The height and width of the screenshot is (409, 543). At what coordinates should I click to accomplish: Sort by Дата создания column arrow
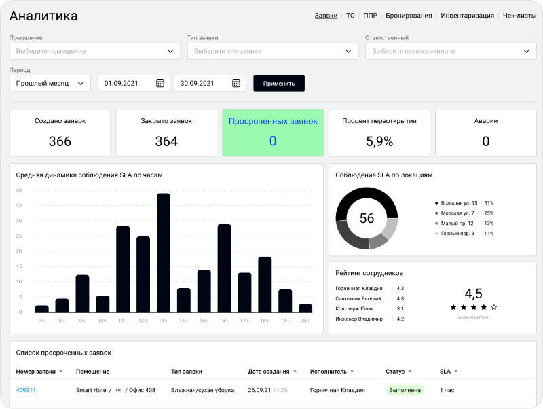coord(295,372)
